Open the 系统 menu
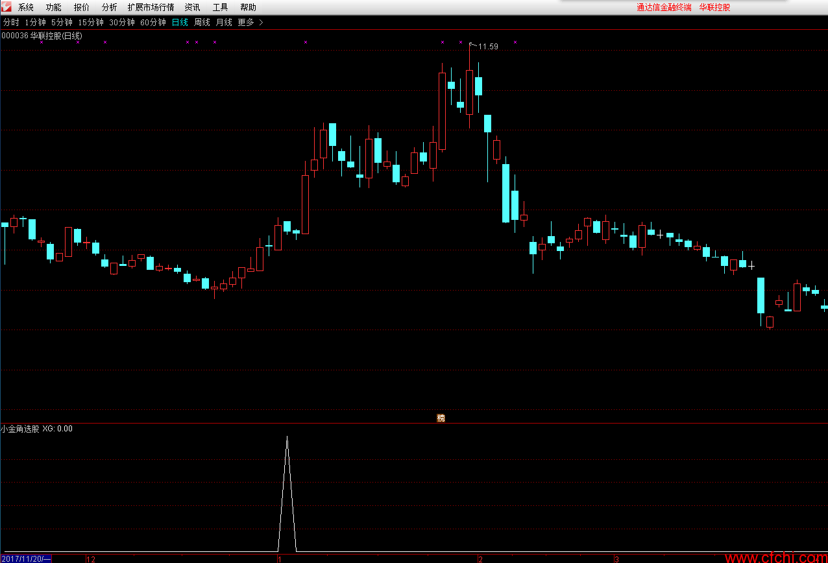The height and width of the screenshot is (563, 828). coord(26,8)
